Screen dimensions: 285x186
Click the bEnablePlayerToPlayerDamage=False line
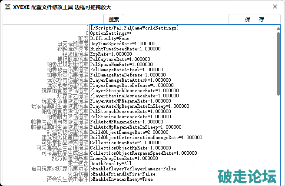pos(127,169)
